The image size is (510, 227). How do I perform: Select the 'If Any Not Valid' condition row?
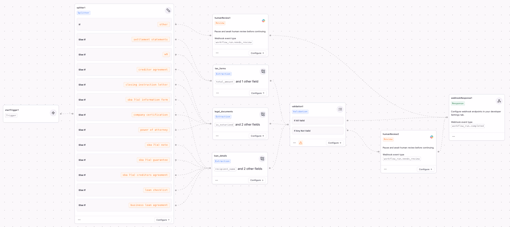coord(318,131)
